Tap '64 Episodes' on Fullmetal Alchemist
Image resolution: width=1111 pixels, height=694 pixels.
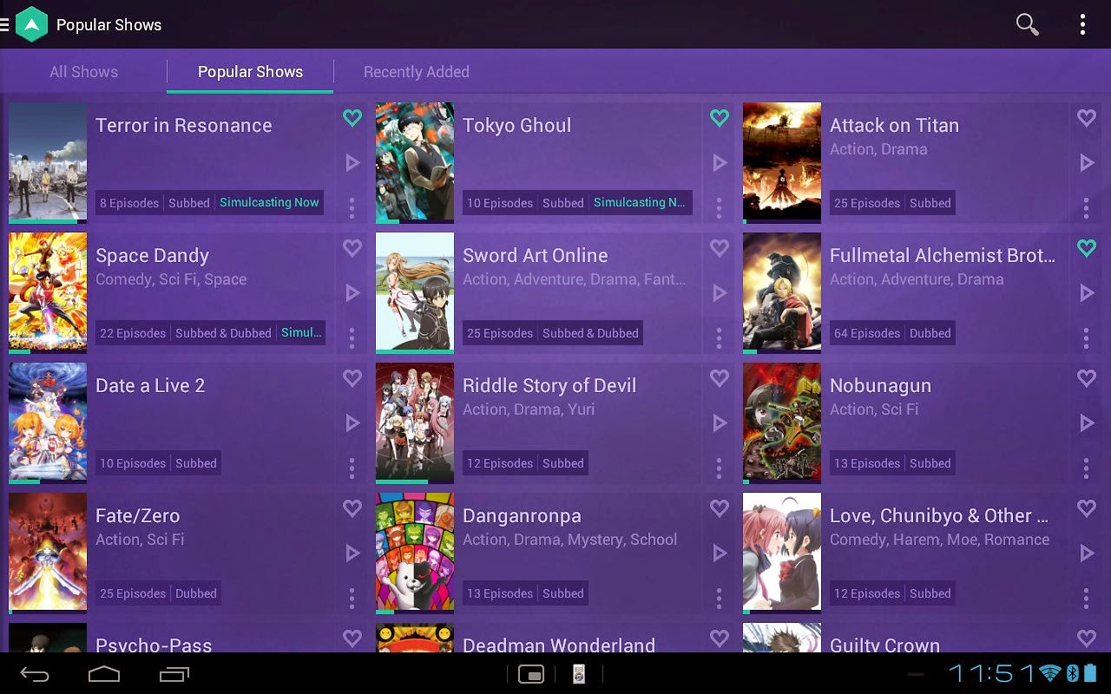coord(866,333)
